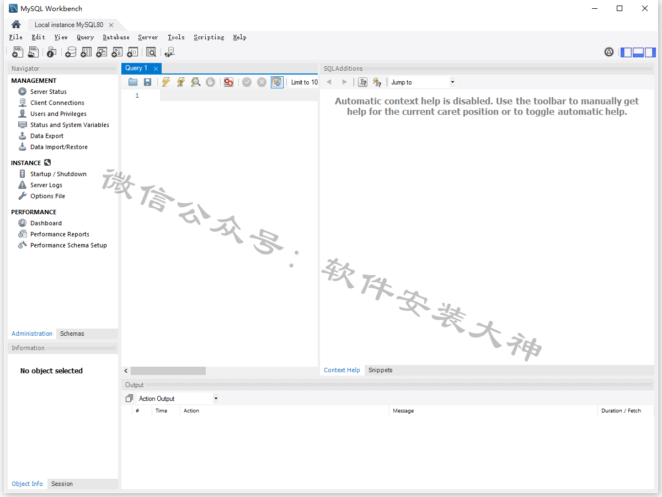Open the Server menu
This screenshot has width=662, height=497.
[148, 38]
